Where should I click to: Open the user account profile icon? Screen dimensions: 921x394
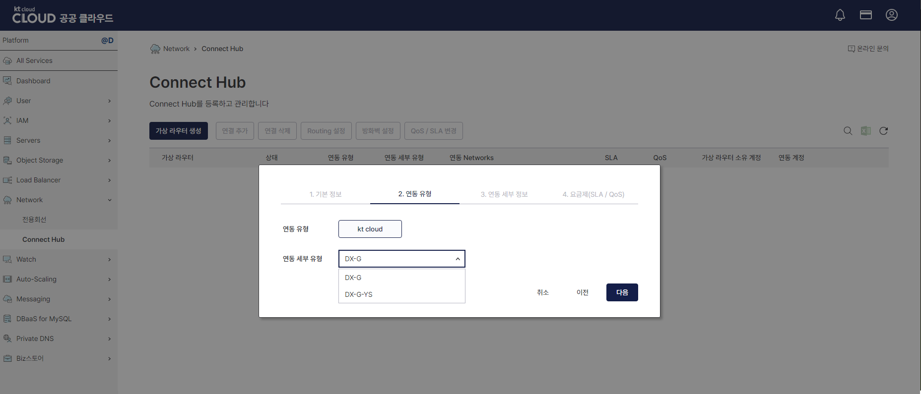pos(892,15)
